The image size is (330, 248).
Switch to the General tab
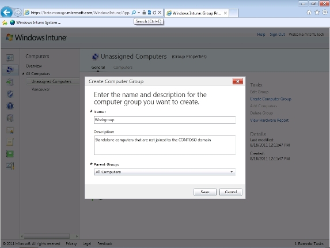98,67
